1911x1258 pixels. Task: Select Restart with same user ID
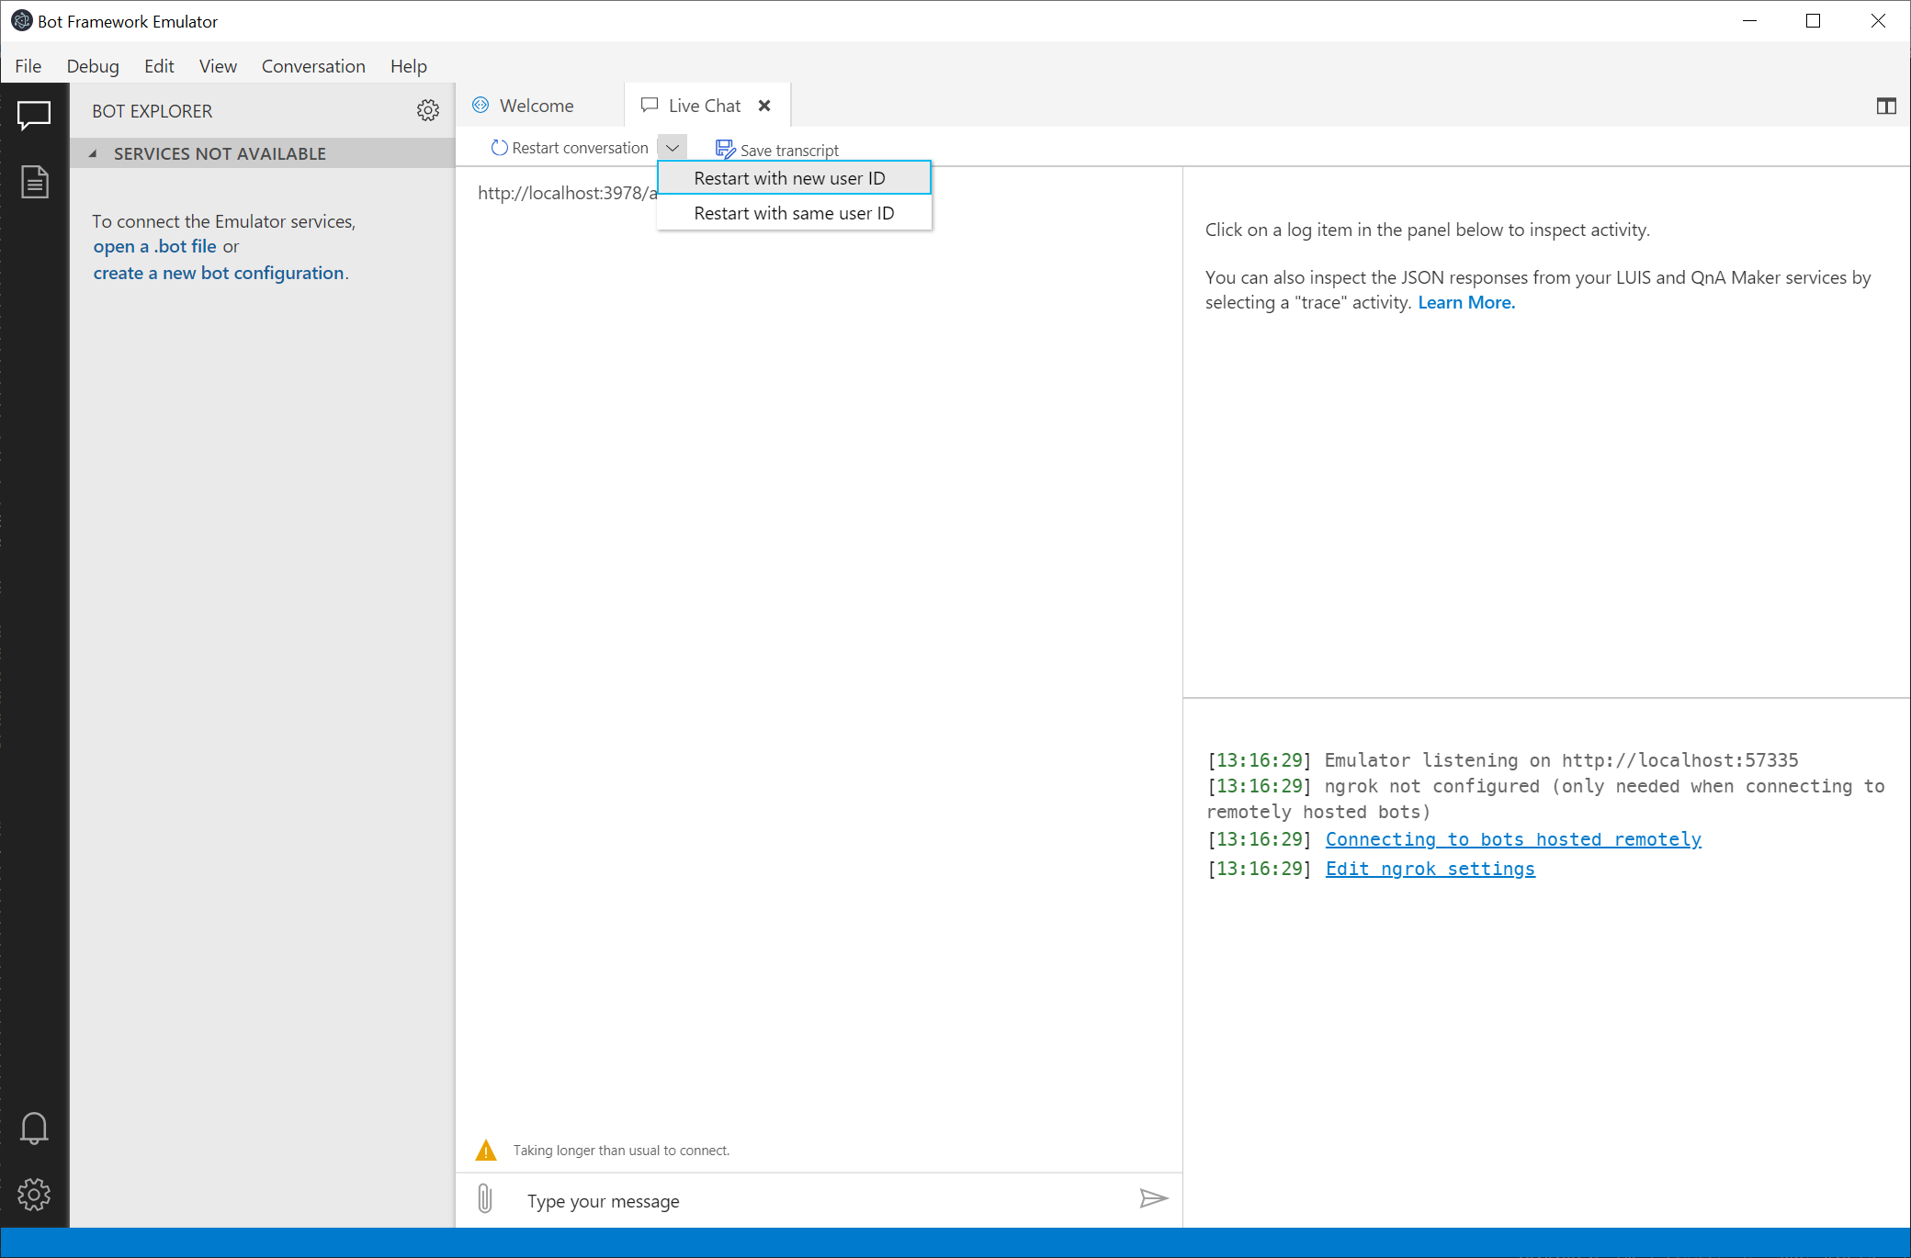click(x=795, y=213)
